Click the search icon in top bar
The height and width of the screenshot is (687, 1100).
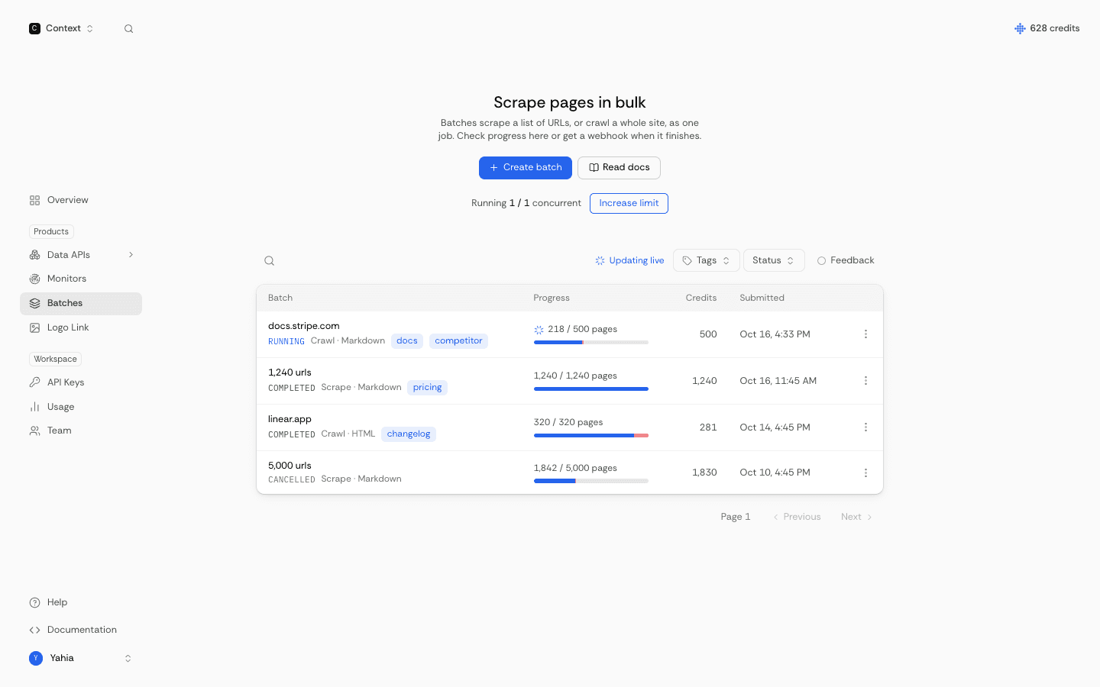click(129, 29)
